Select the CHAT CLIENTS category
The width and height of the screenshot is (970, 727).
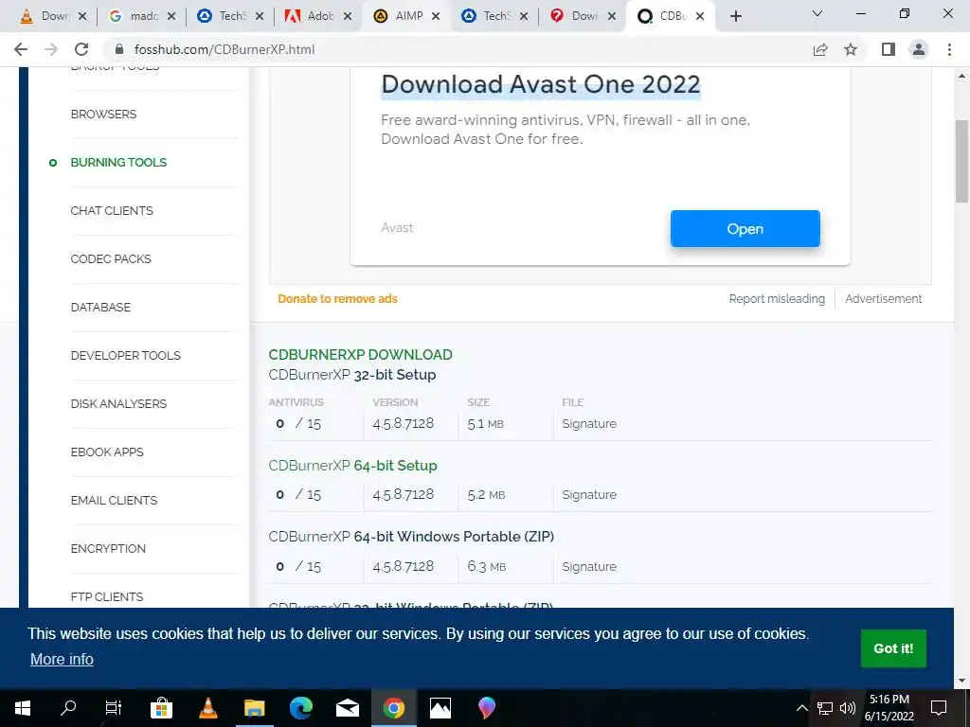(112, 211)
